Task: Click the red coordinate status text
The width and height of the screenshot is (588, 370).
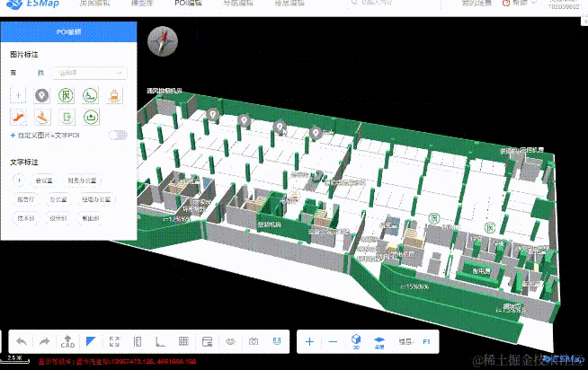Action: 117,361
